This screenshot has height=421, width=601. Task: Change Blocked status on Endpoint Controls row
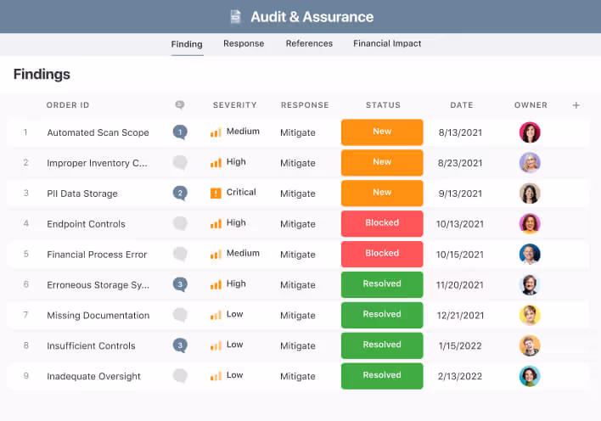point(382,224)
